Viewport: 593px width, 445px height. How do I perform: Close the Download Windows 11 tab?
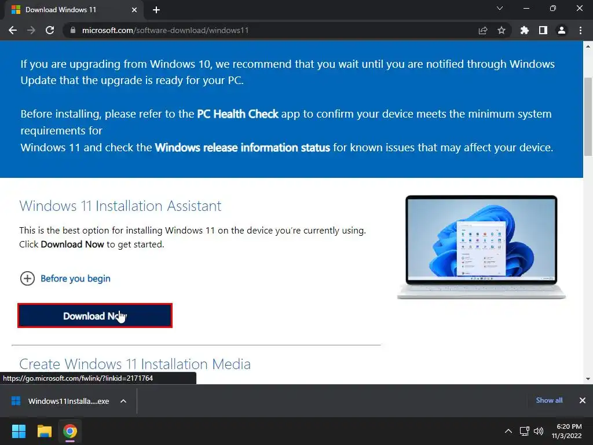click(134, 10)
